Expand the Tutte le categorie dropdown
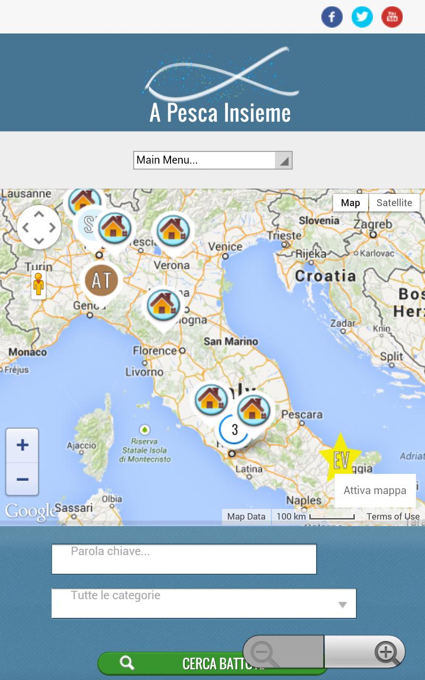This screenshot has width=425, height=680. 203,603
